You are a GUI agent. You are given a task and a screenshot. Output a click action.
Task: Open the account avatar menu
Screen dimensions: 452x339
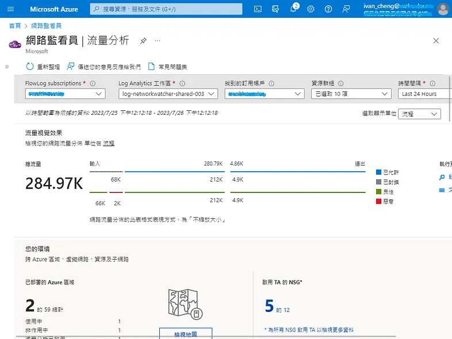443,9
